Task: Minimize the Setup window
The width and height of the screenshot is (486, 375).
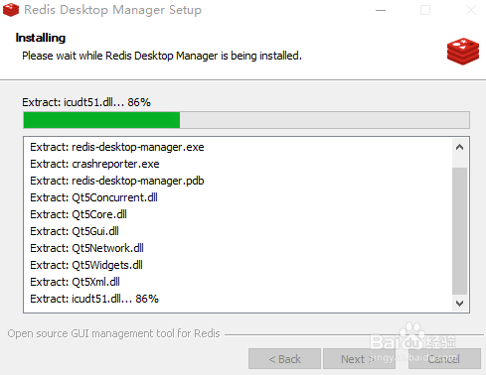Action: click(x=381, y=10)
